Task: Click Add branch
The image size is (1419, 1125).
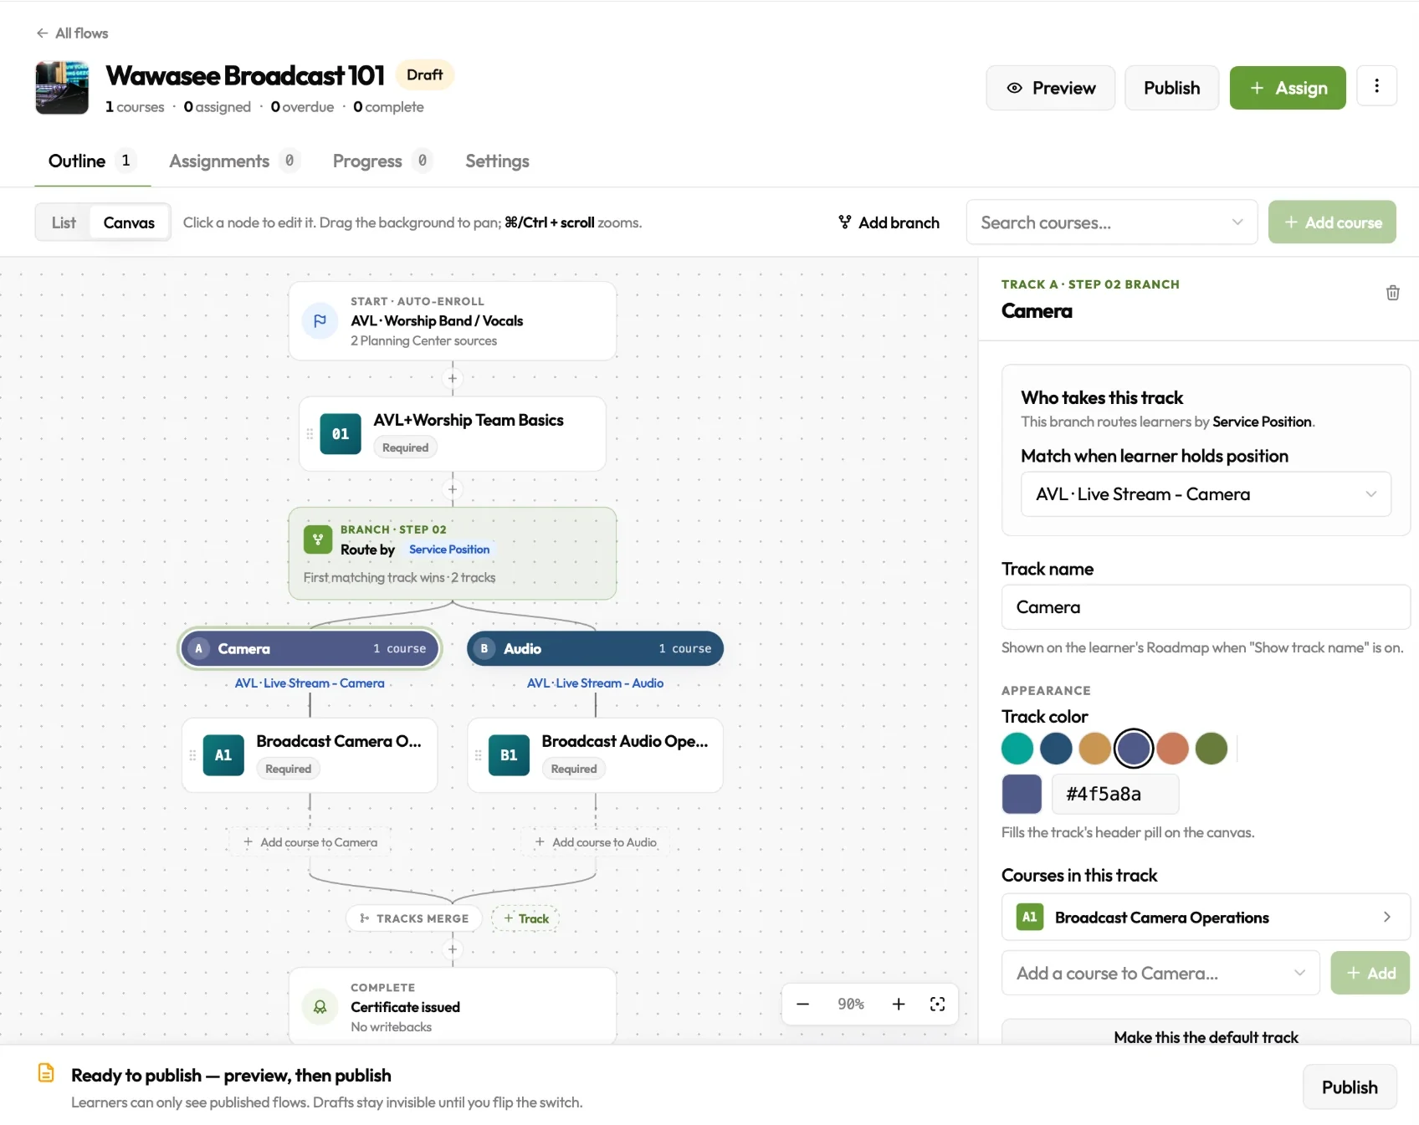Action: [889, 222]
